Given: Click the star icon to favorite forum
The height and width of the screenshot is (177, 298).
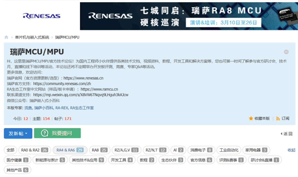Looking at the screenshot, I should tap(251, 118).
